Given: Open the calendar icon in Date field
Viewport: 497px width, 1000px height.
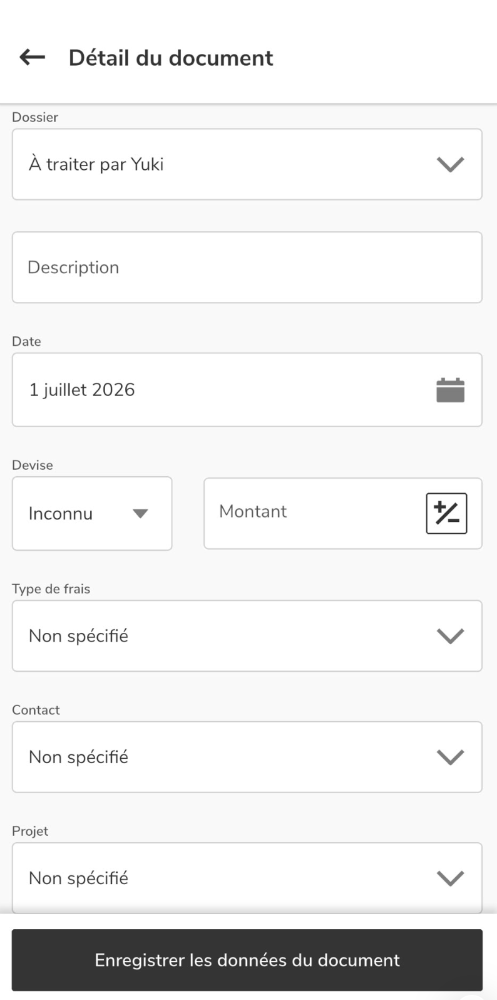Looking at the screenshot, I should click(x=450, y=390).
